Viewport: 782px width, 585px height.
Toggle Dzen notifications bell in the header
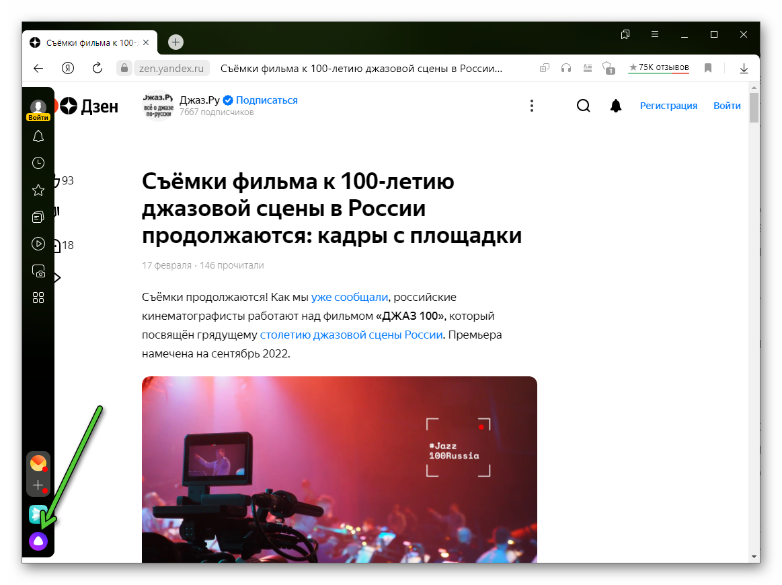(615, 106)
